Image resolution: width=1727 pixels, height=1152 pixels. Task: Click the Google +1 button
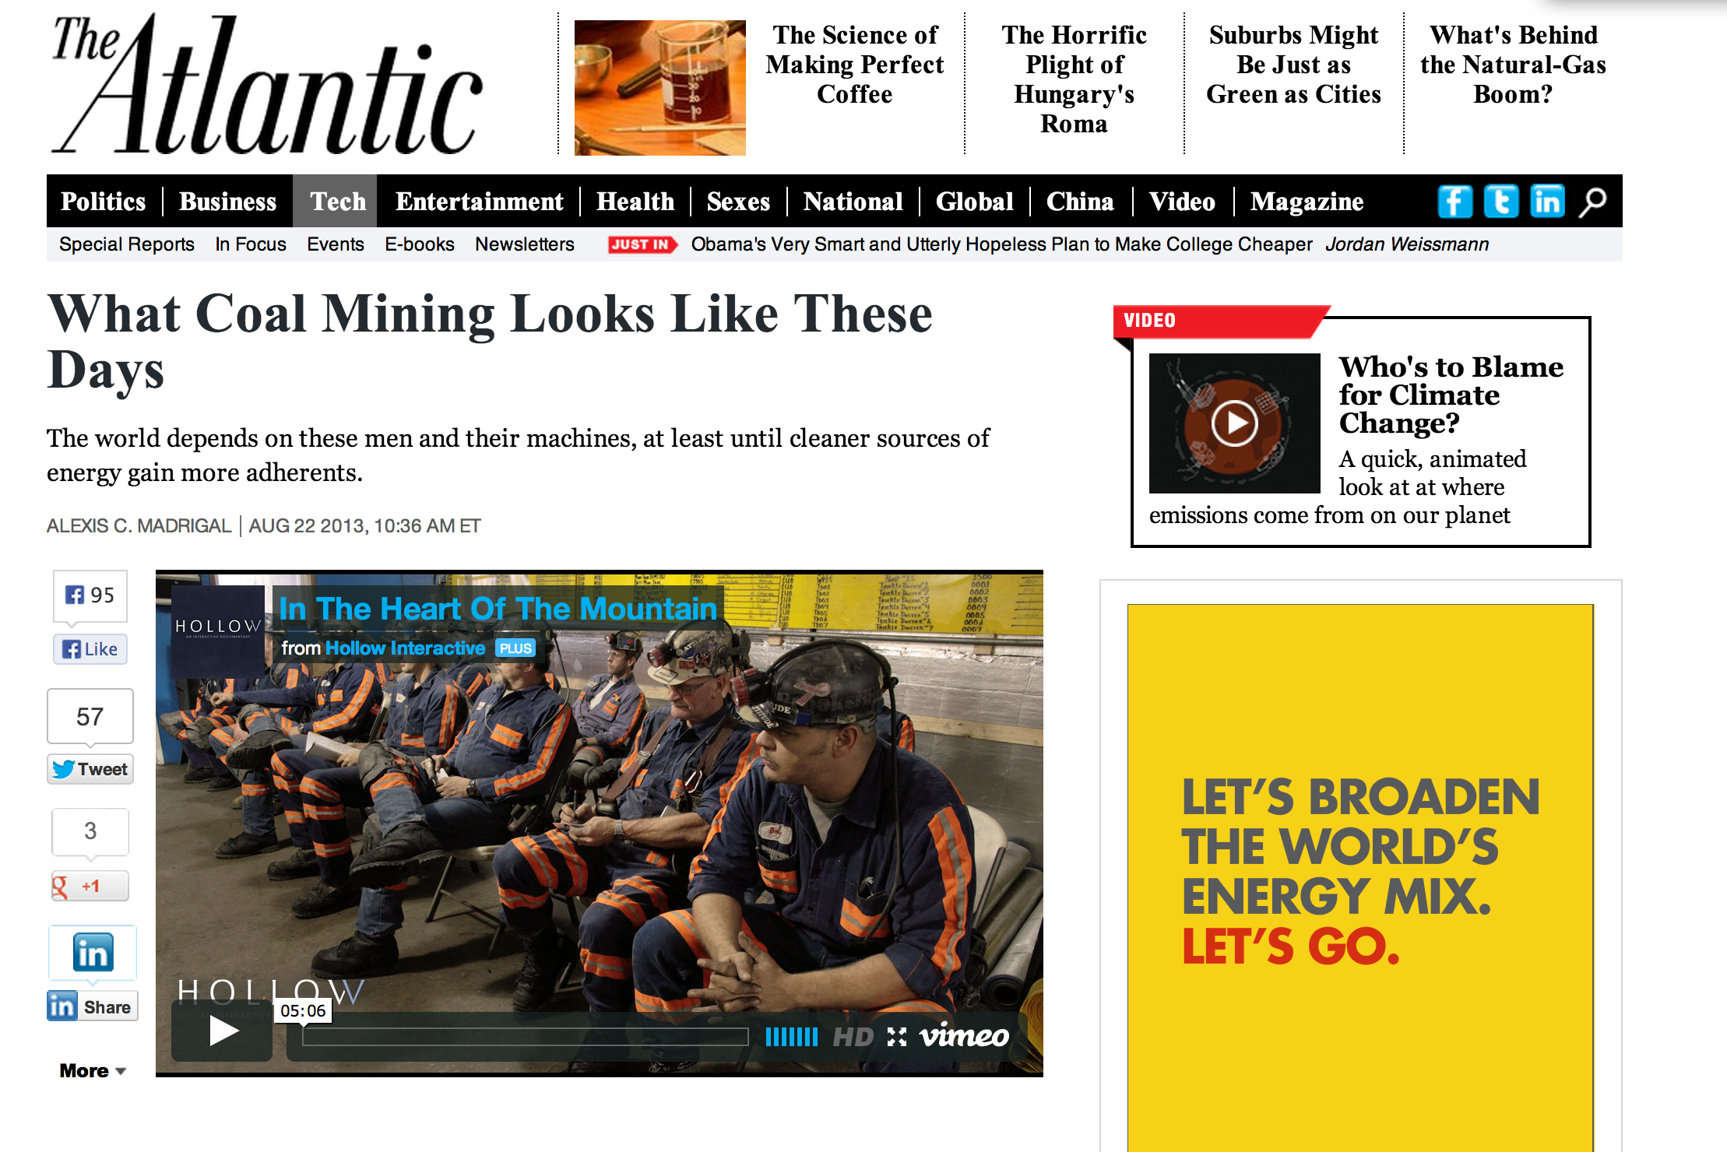[x=90, y=886]
